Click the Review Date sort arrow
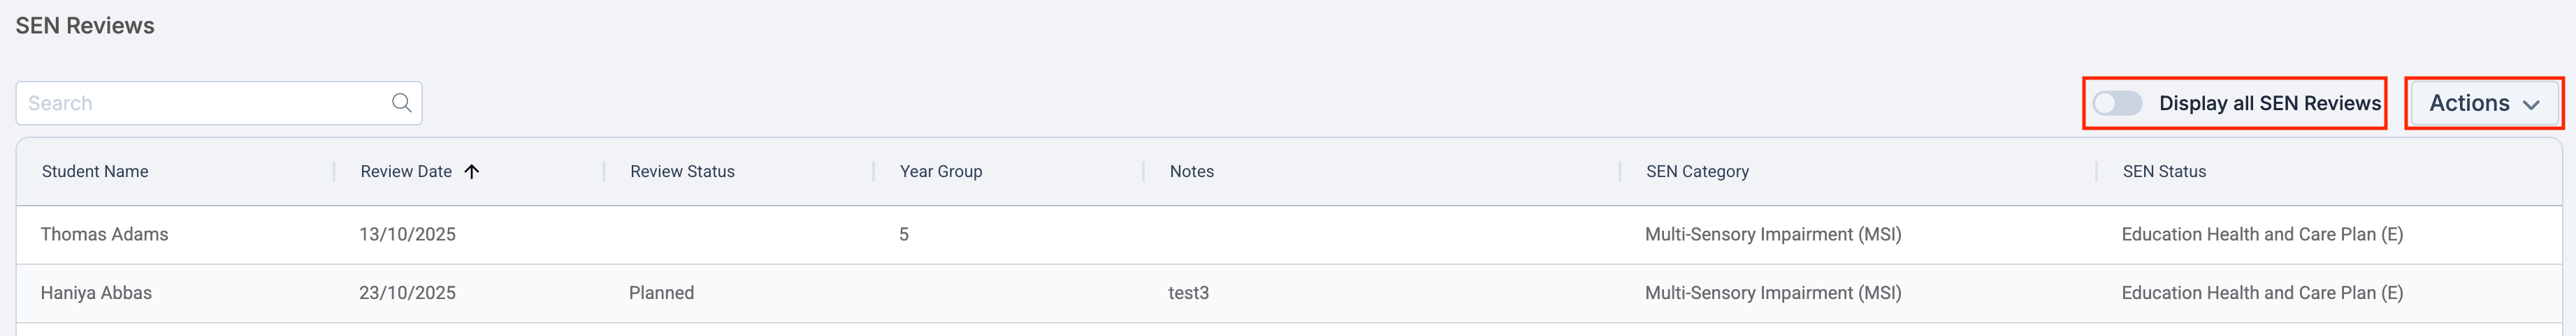The width and height of the screenshot is (2576, 336). coord(472,171)
